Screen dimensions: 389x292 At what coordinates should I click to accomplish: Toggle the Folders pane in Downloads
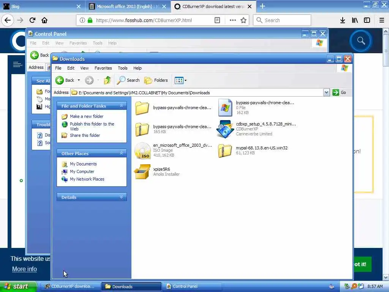click(156, 80)
